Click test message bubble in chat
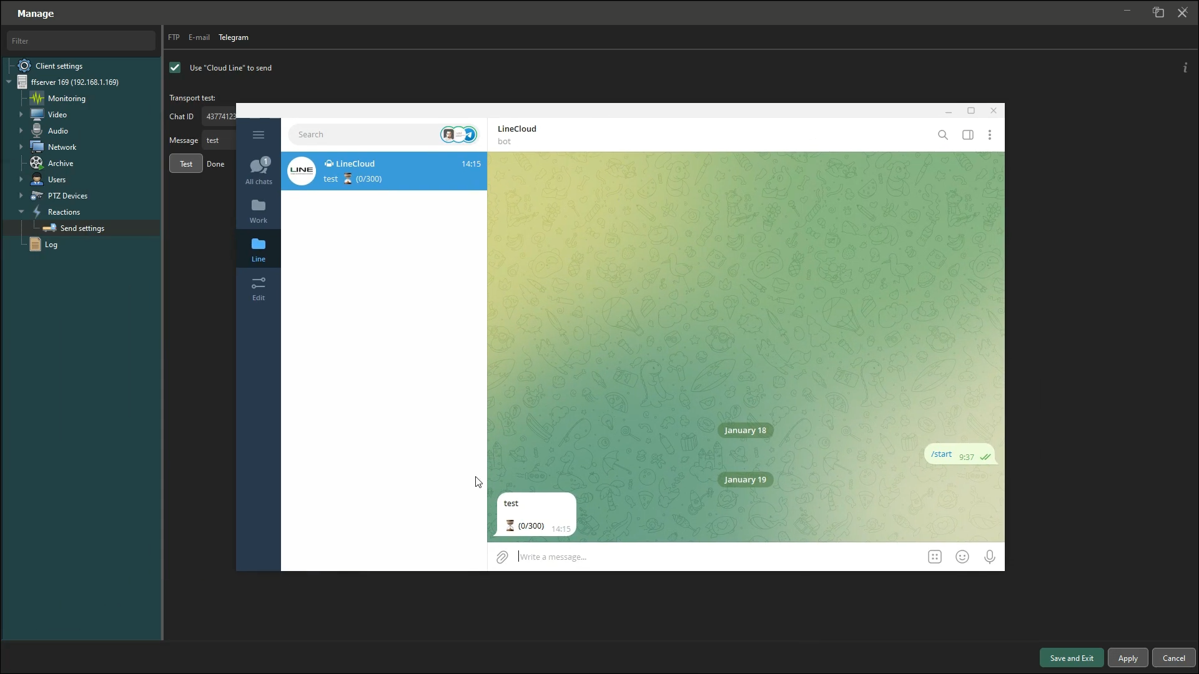This screenshot has width=1199, height=674. (536, 514)
